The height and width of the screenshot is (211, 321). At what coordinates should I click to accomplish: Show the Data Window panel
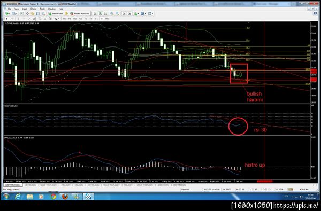pos(27,14)
